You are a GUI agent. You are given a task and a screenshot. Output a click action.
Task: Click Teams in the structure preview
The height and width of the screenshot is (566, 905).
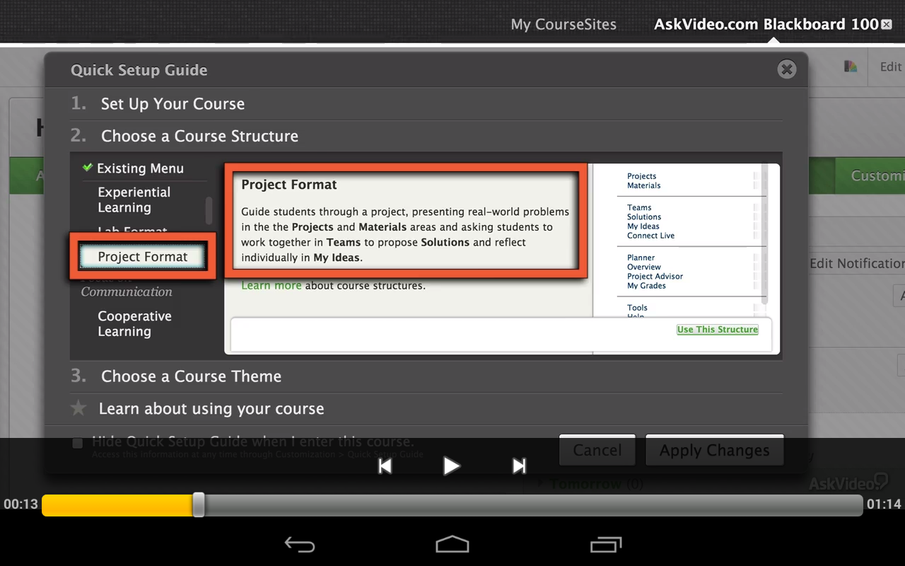click(639, 208)
